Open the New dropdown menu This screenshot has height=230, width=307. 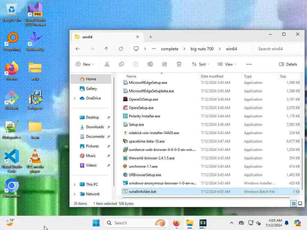pyautogui.click(x=85, y=64)
